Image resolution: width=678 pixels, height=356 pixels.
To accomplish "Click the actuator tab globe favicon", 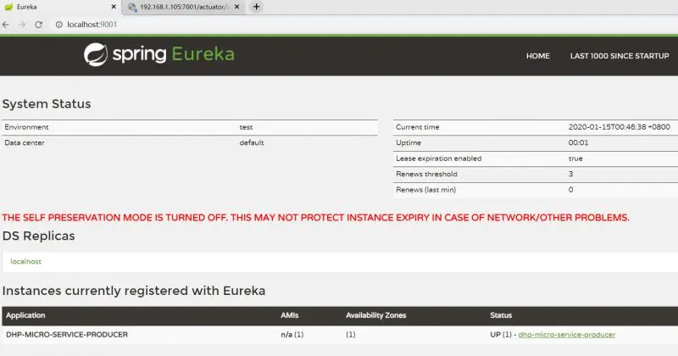I will point(132,7).
